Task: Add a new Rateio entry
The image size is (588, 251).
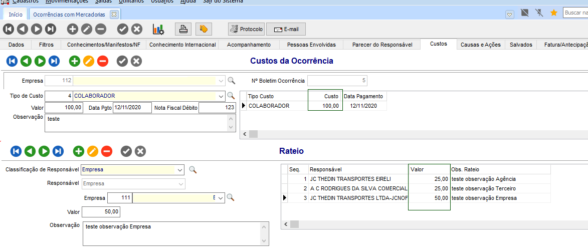Action: tap(79, 151)
